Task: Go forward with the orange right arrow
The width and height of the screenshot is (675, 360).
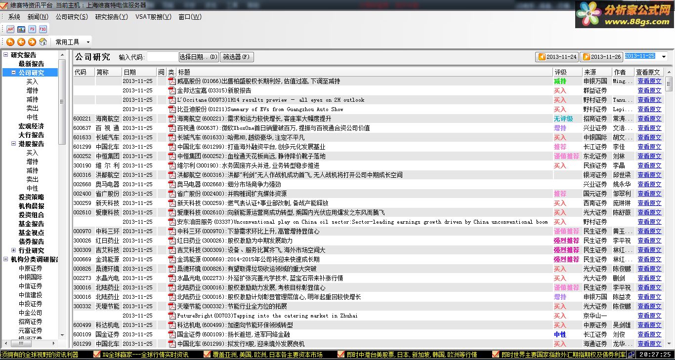Action: tap(32, 42)
